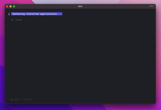Viewport: 161px width, 110px height.
Task: Click the 'No items' placeholder text
Action: [x=17, y=20]
